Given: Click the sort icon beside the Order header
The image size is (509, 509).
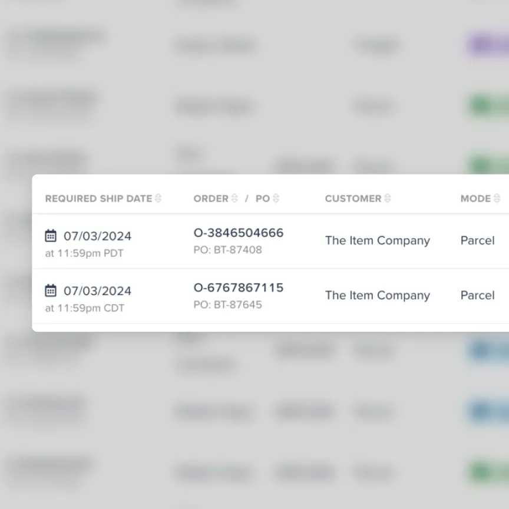Looking at the screenshot, I should (x=235, y=199).
